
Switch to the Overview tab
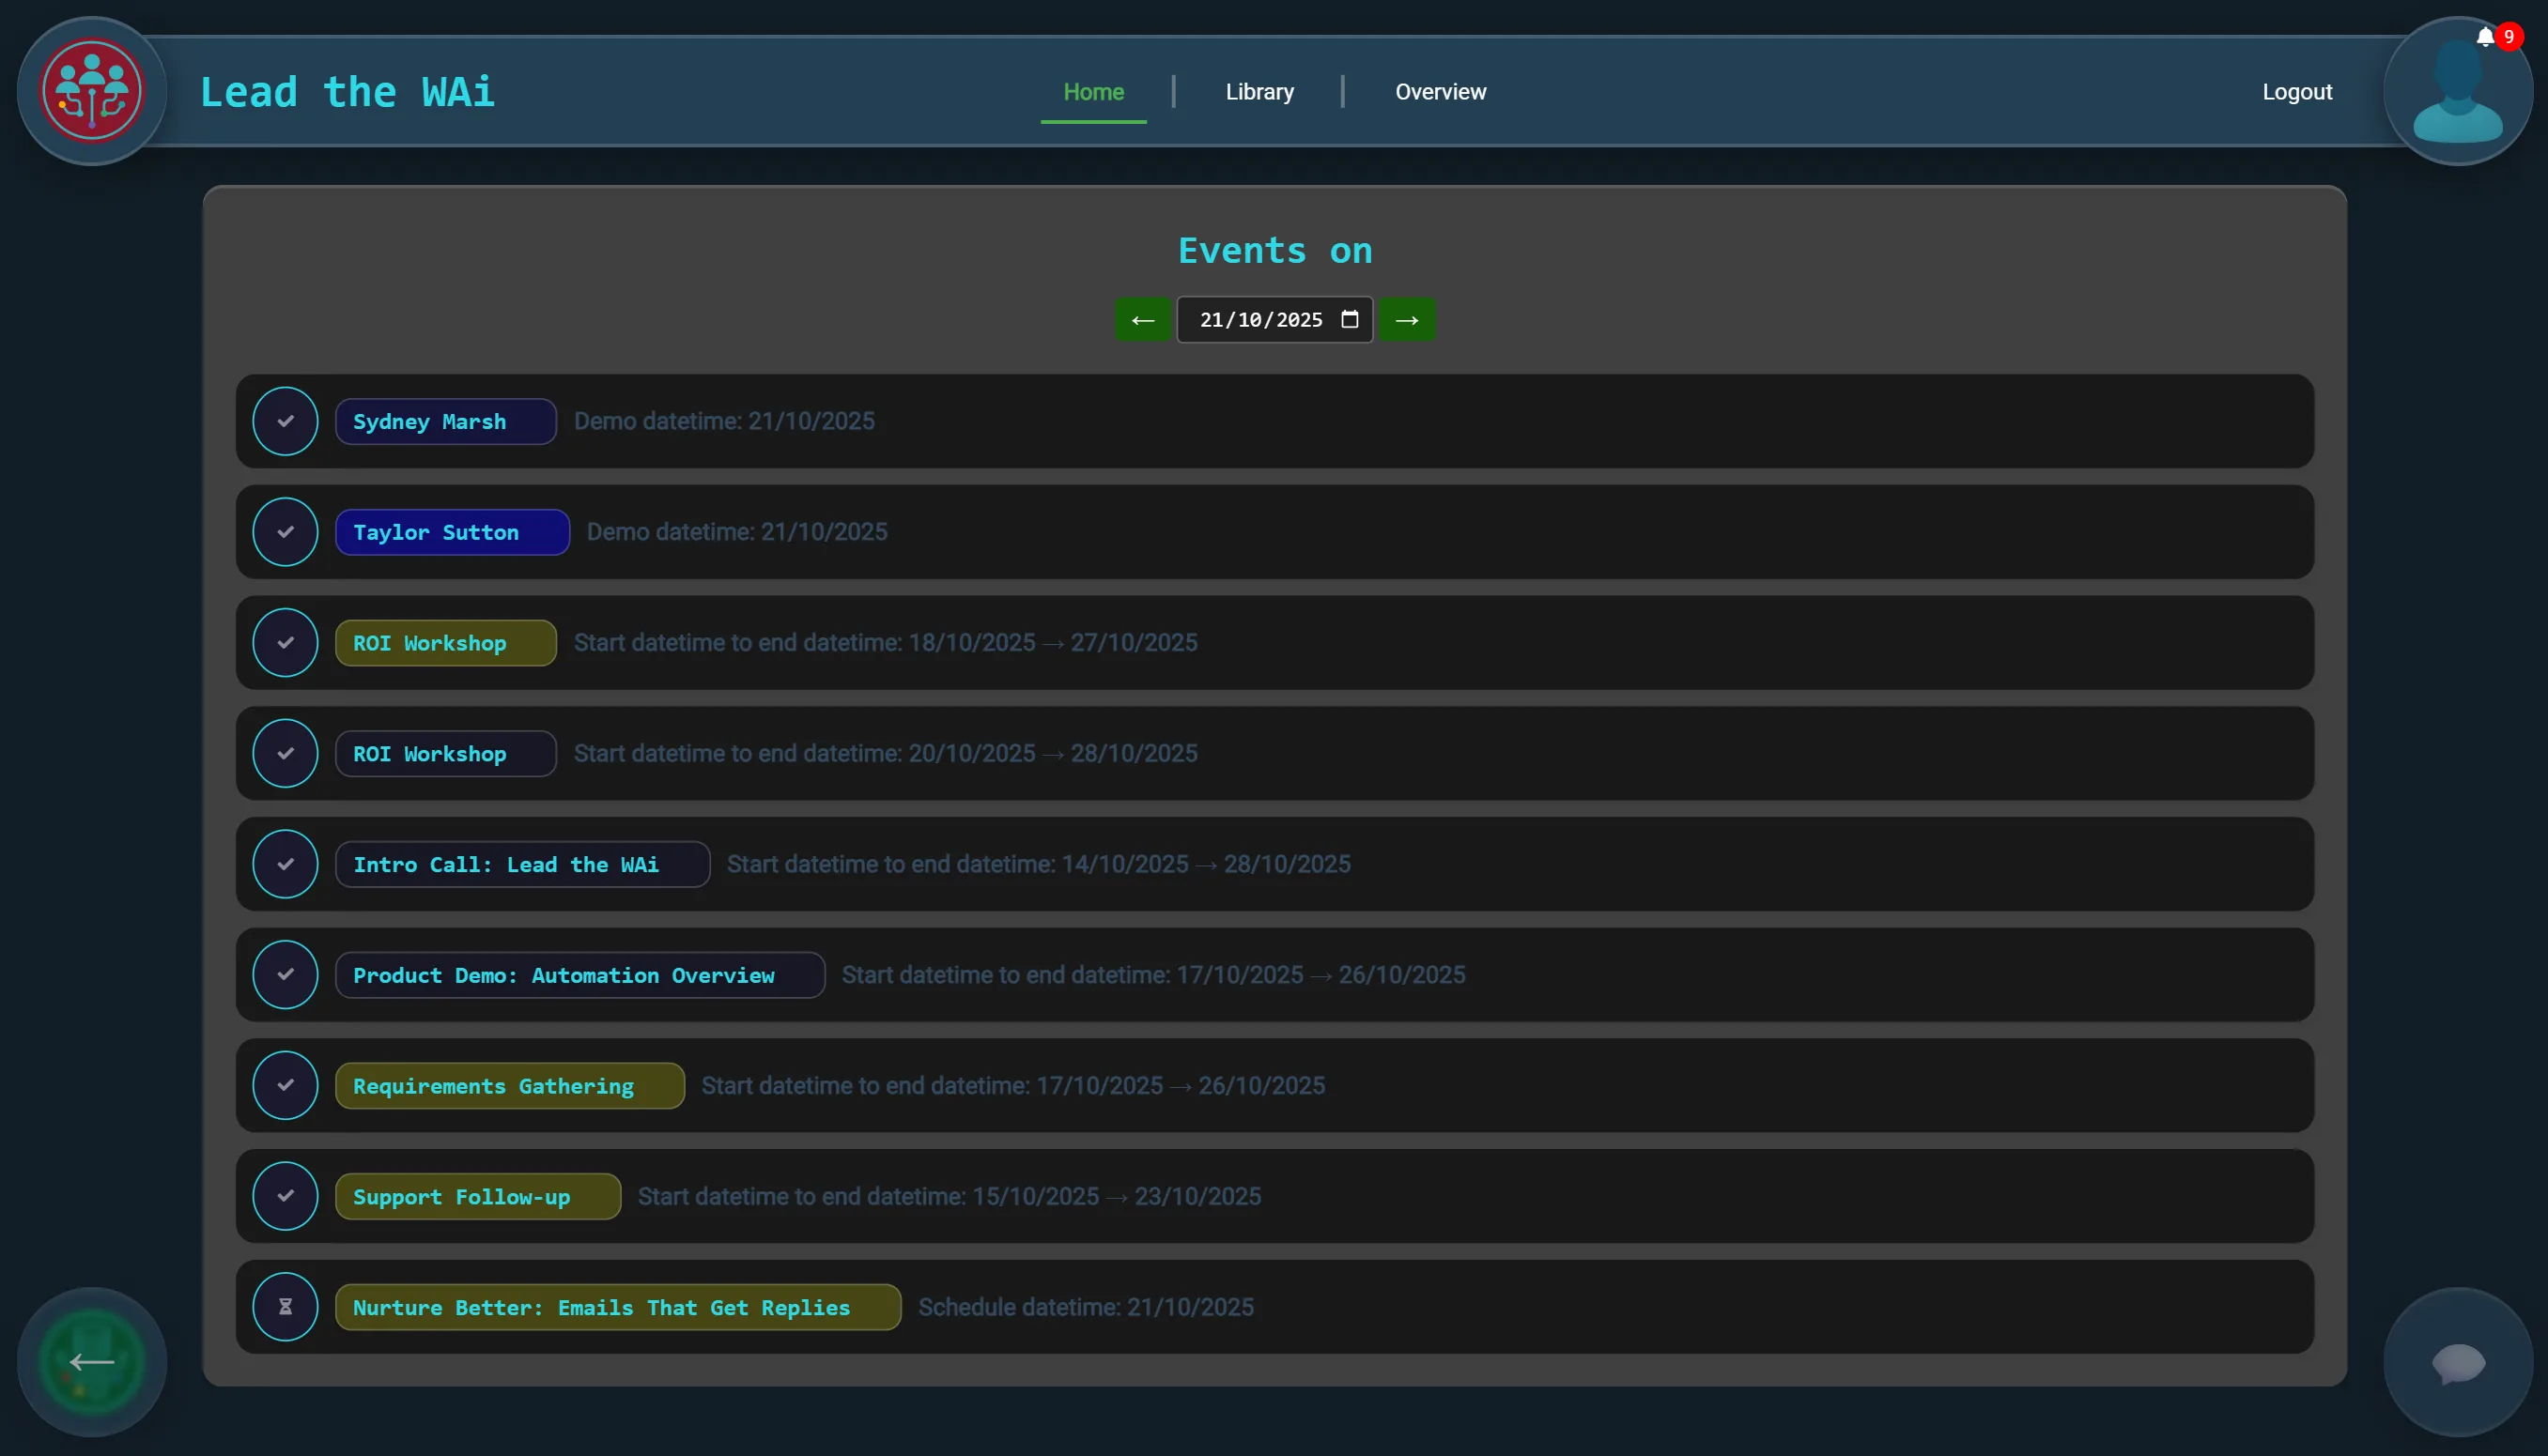coord(1441,92)
